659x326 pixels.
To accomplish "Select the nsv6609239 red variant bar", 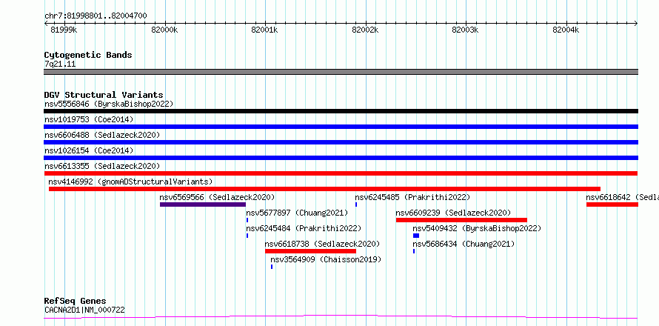I will 461,220.
